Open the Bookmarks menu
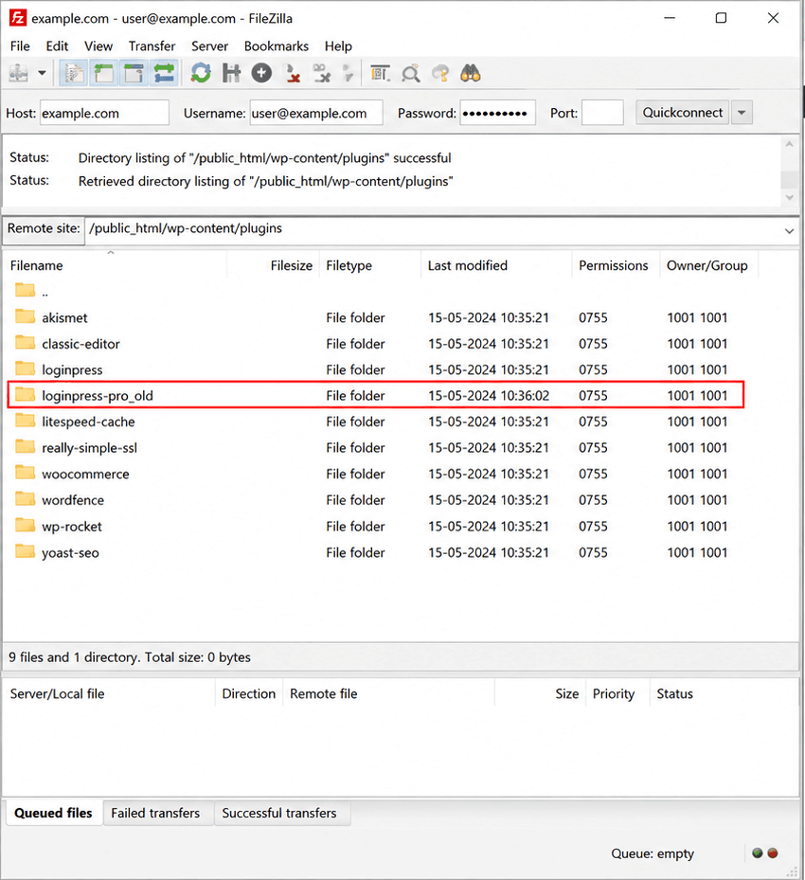Screen dimensions: 805x880 coord(276,46)
